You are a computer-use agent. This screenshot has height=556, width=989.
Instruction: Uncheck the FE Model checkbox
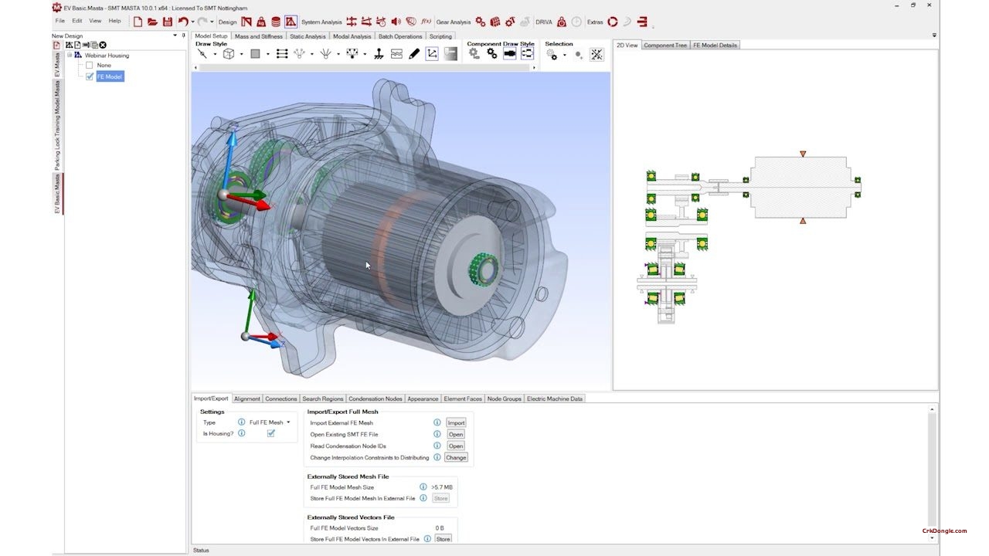[90, 76]
